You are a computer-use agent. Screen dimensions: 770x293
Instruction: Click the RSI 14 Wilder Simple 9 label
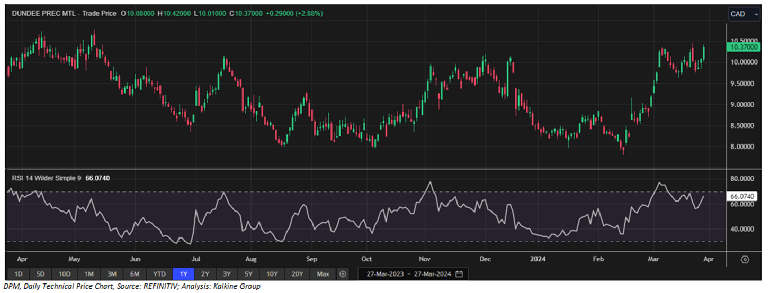[47, 178]
